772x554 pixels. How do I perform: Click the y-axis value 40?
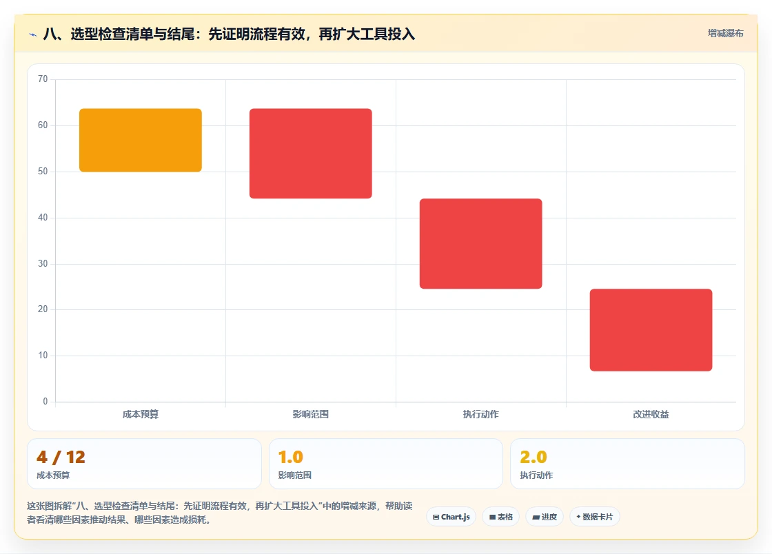coord(43,217)
